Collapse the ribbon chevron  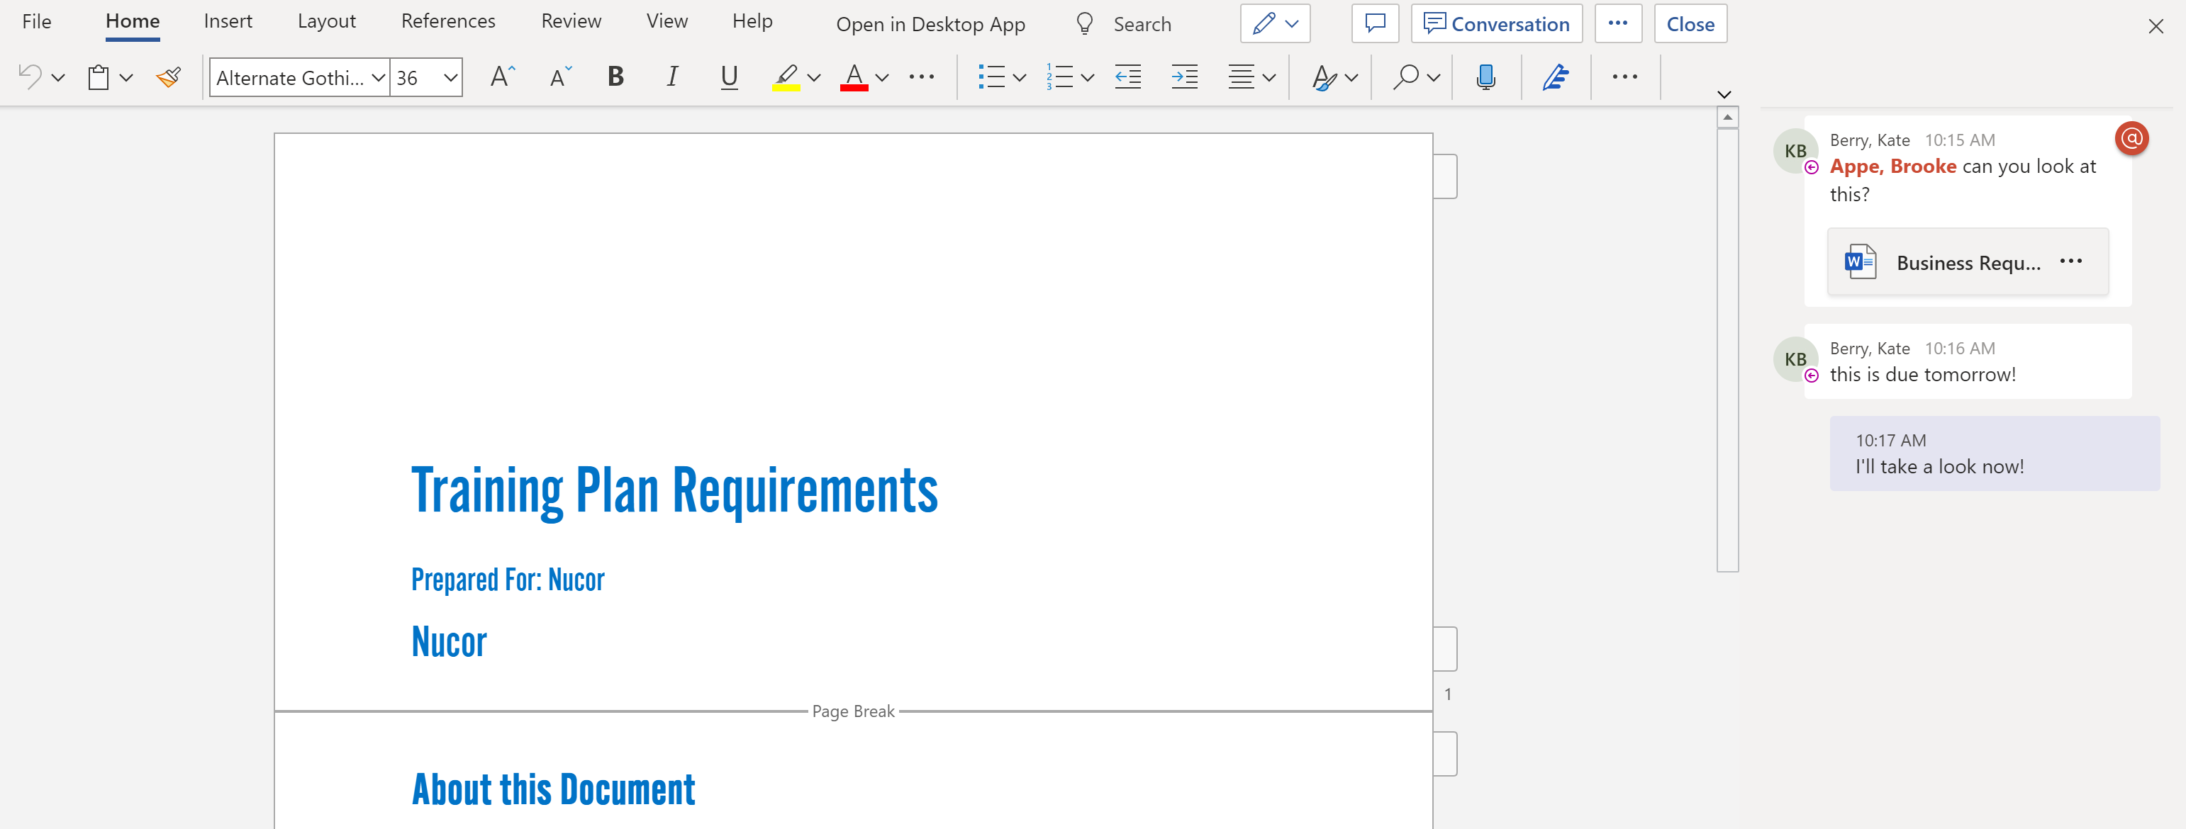click(x=1724, y=94)
